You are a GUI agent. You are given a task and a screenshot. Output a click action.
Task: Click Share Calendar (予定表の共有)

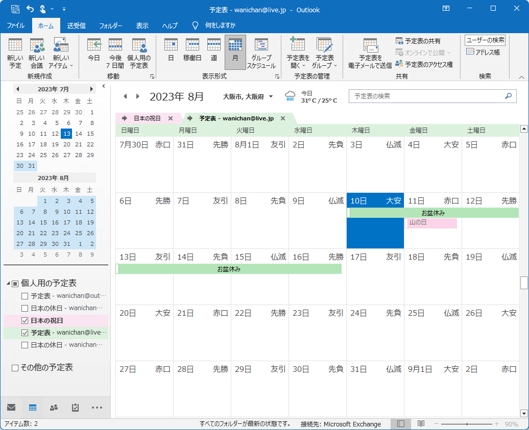pos(418,41)
